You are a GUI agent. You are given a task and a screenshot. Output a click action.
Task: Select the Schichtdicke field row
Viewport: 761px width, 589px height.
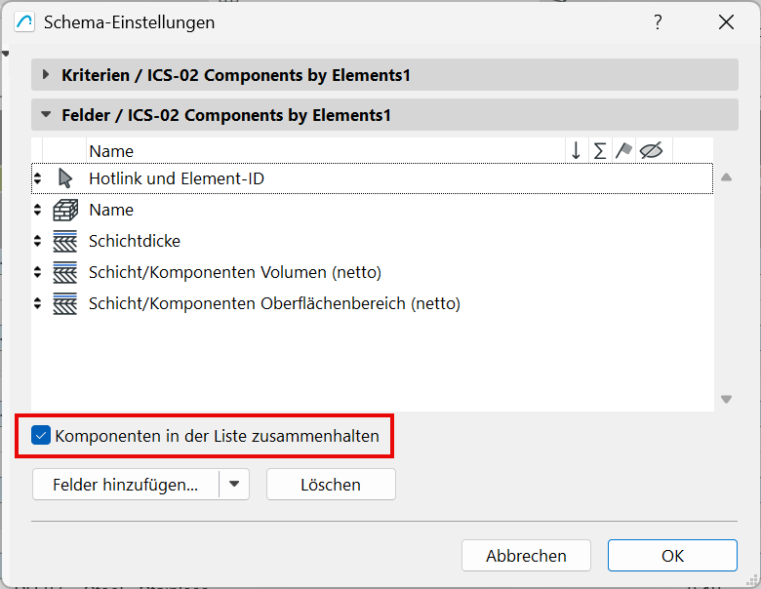pyautogui.click(x=135, y=241)
